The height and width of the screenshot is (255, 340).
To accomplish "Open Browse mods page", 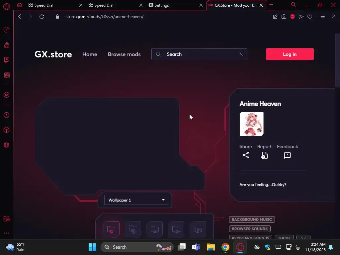I will (x=124, y=54).
